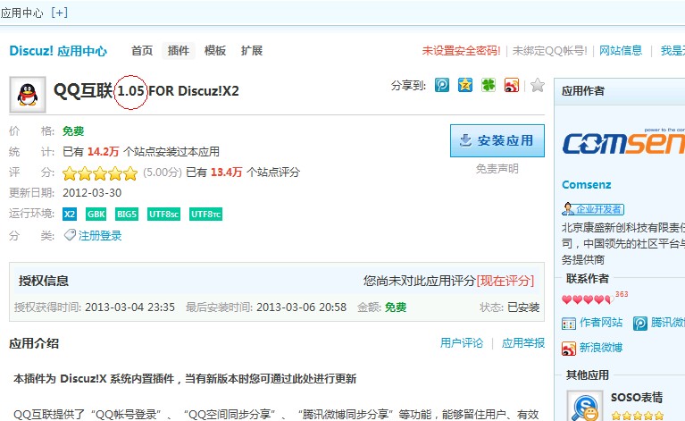The width and height of the screenshot is (685, 421).
Task: Share to Pengyou clover icon
Action: point(488,85)
